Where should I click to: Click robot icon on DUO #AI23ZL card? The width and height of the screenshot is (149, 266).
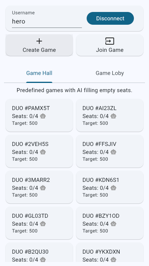coord(113,116)
